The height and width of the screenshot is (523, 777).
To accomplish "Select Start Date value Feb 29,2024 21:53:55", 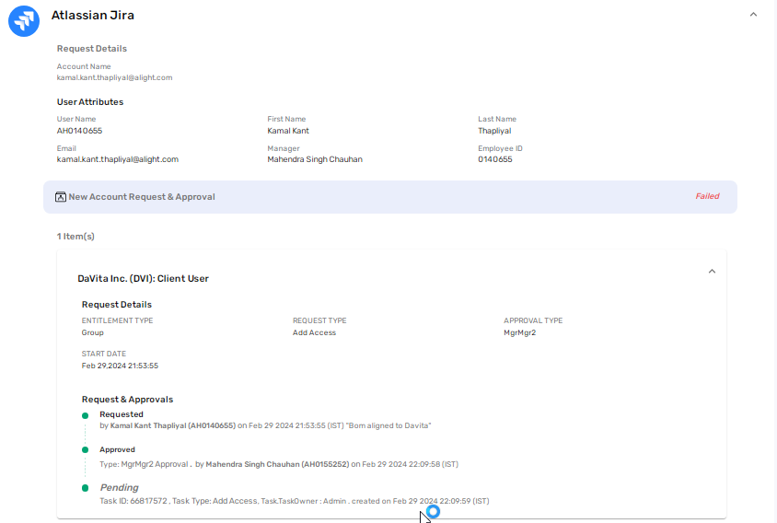I will [120, 366].
